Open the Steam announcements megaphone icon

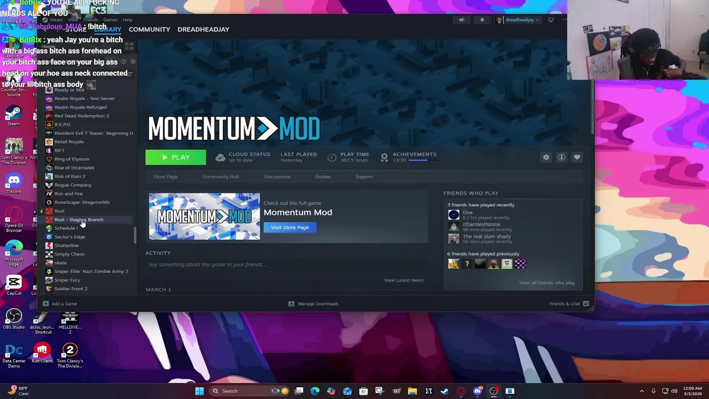tap(461, 20)
